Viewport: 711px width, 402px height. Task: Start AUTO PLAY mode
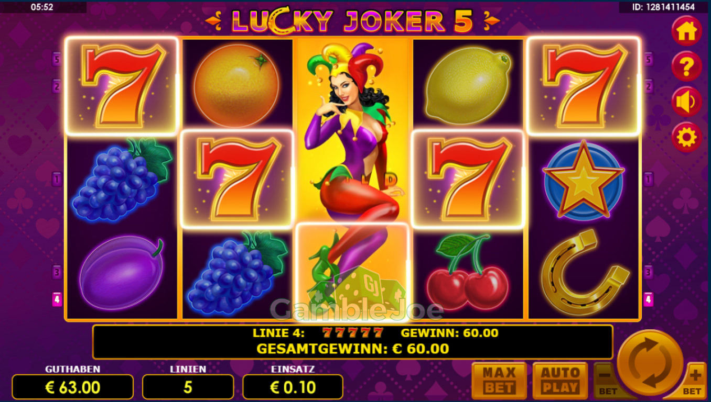(560, 381)
